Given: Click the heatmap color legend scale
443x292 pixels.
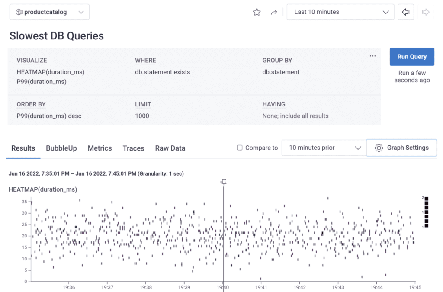Looking at the screenshot, I should tap(427, 212).
